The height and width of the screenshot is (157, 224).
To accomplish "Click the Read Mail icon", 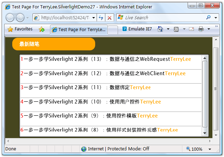I will [191, 29].
